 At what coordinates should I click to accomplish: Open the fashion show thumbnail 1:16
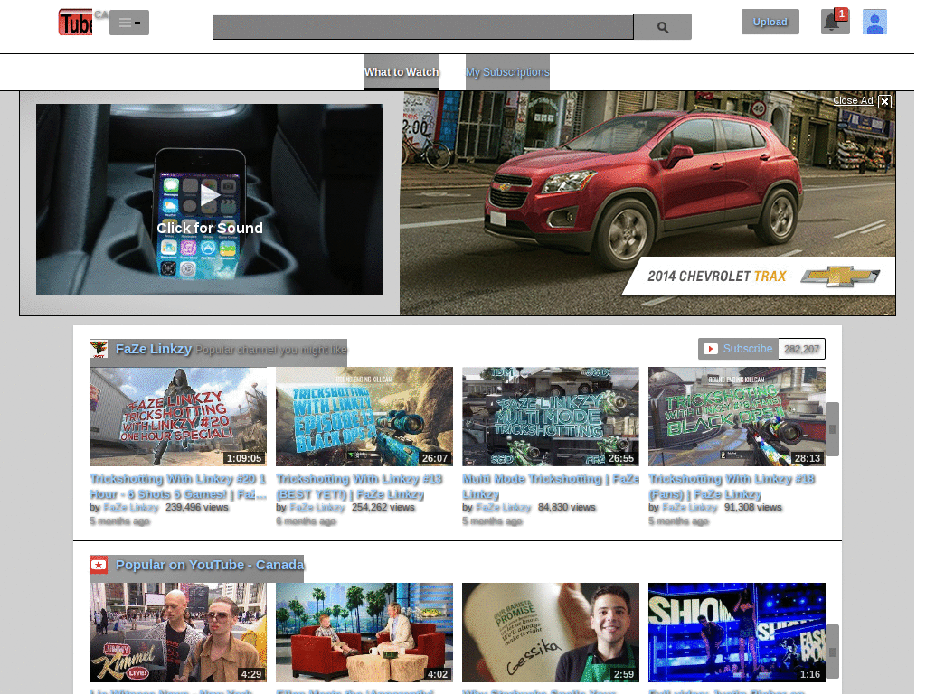click(x=736, y=633)
